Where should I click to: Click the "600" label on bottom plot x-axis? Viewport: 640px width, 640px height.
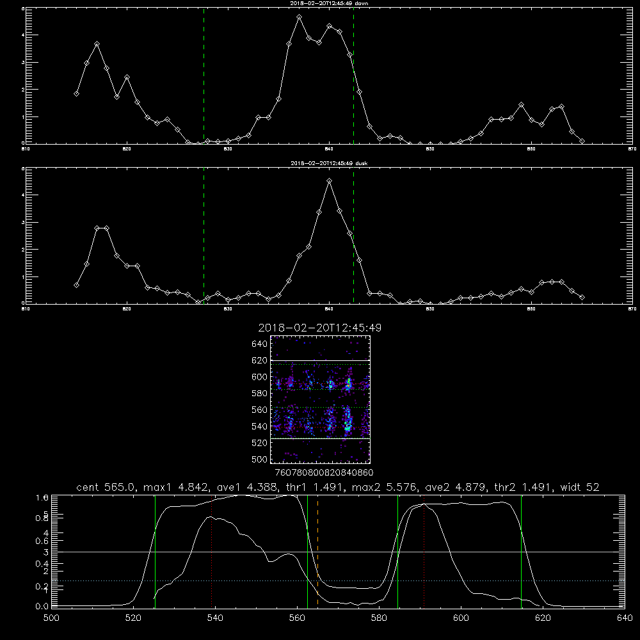click(x=461, y=618)
